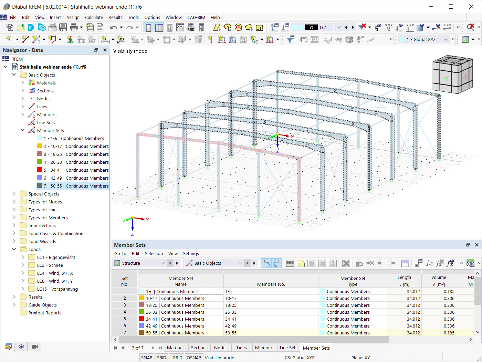Viewport: 482px width, 362px height.
Task: Click the Save model floppy disk icon
Action: click(63, 28)
